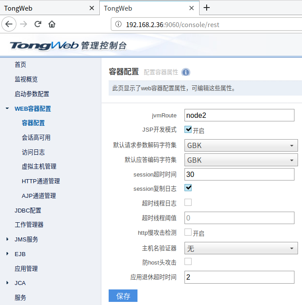Select JMS服务 in the sidebar
The width and height of the screenshot is (302, 305).
26,240
